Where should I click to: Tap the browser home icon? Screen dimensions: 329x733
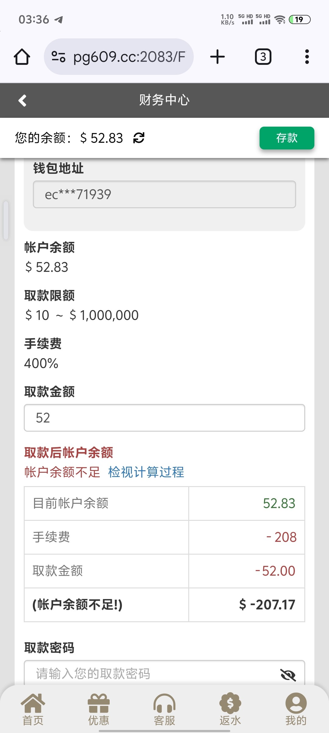22,57
